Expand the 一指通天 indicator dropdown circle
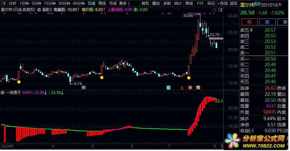The image size is (290, 151). pyautogui.click(x=3, y=93)
